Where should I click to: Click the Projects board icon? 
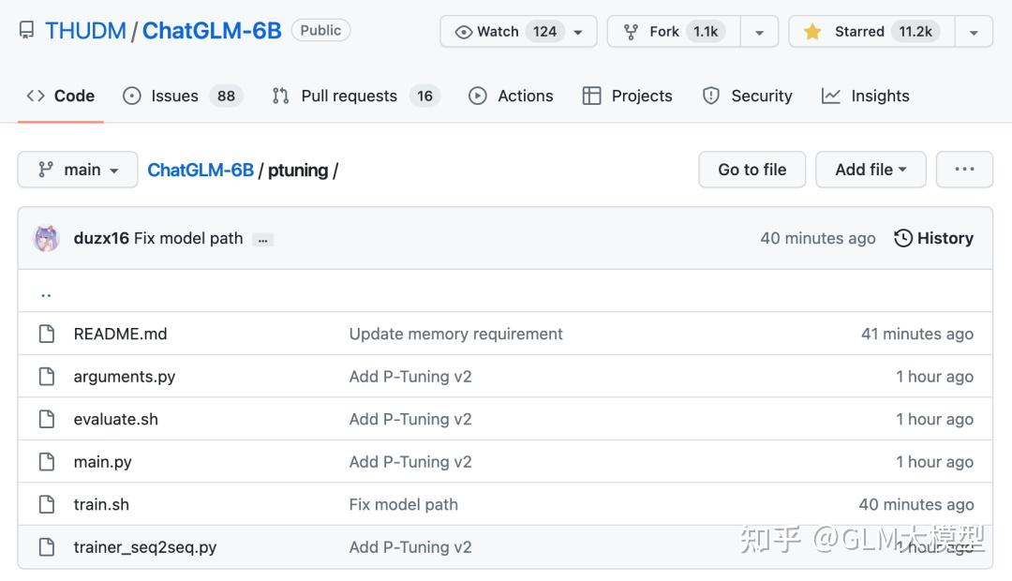pos(592,96)
